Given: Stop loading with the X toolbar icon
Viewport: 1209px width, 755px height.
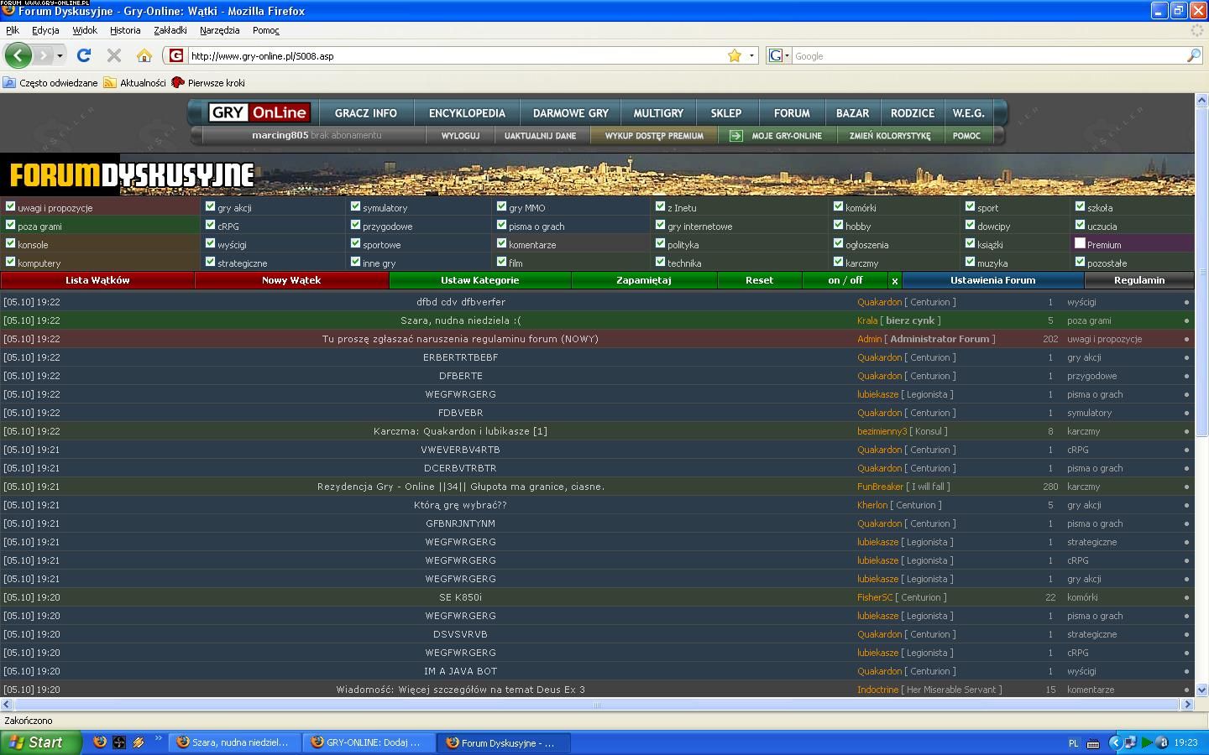Looking at the screenshot, I should point(114,56).
